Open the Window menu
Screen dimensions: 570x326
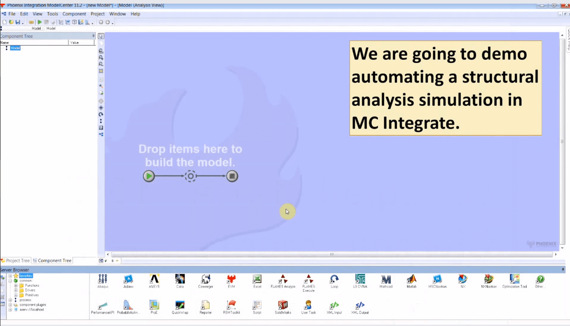coord(117,14)
